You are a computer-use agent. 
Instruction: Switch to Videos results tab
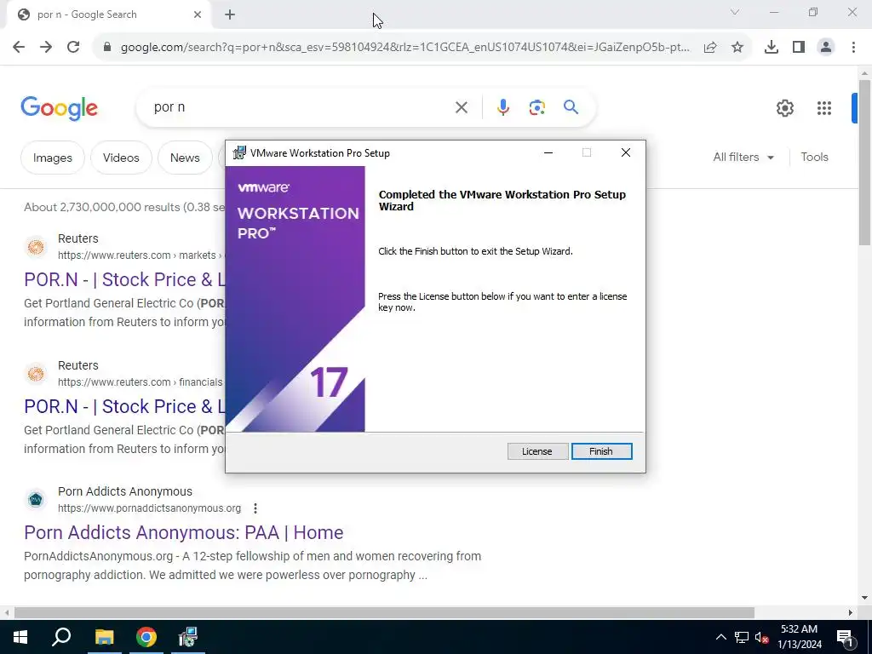(121, 158)
